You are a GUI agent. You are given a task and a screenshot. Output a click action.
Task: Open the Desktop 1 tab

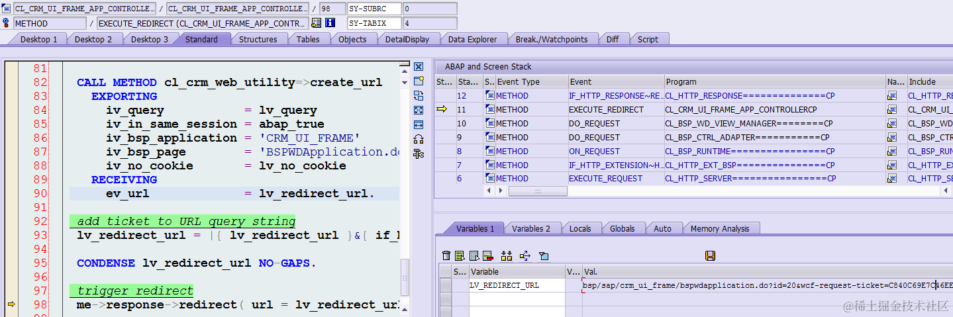pos(39,39)
